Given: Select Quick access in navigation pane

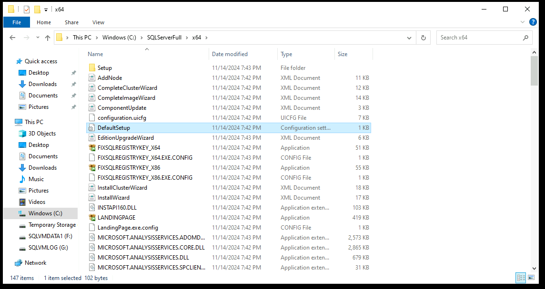Looking at the screenshot, I should point(41,61).
